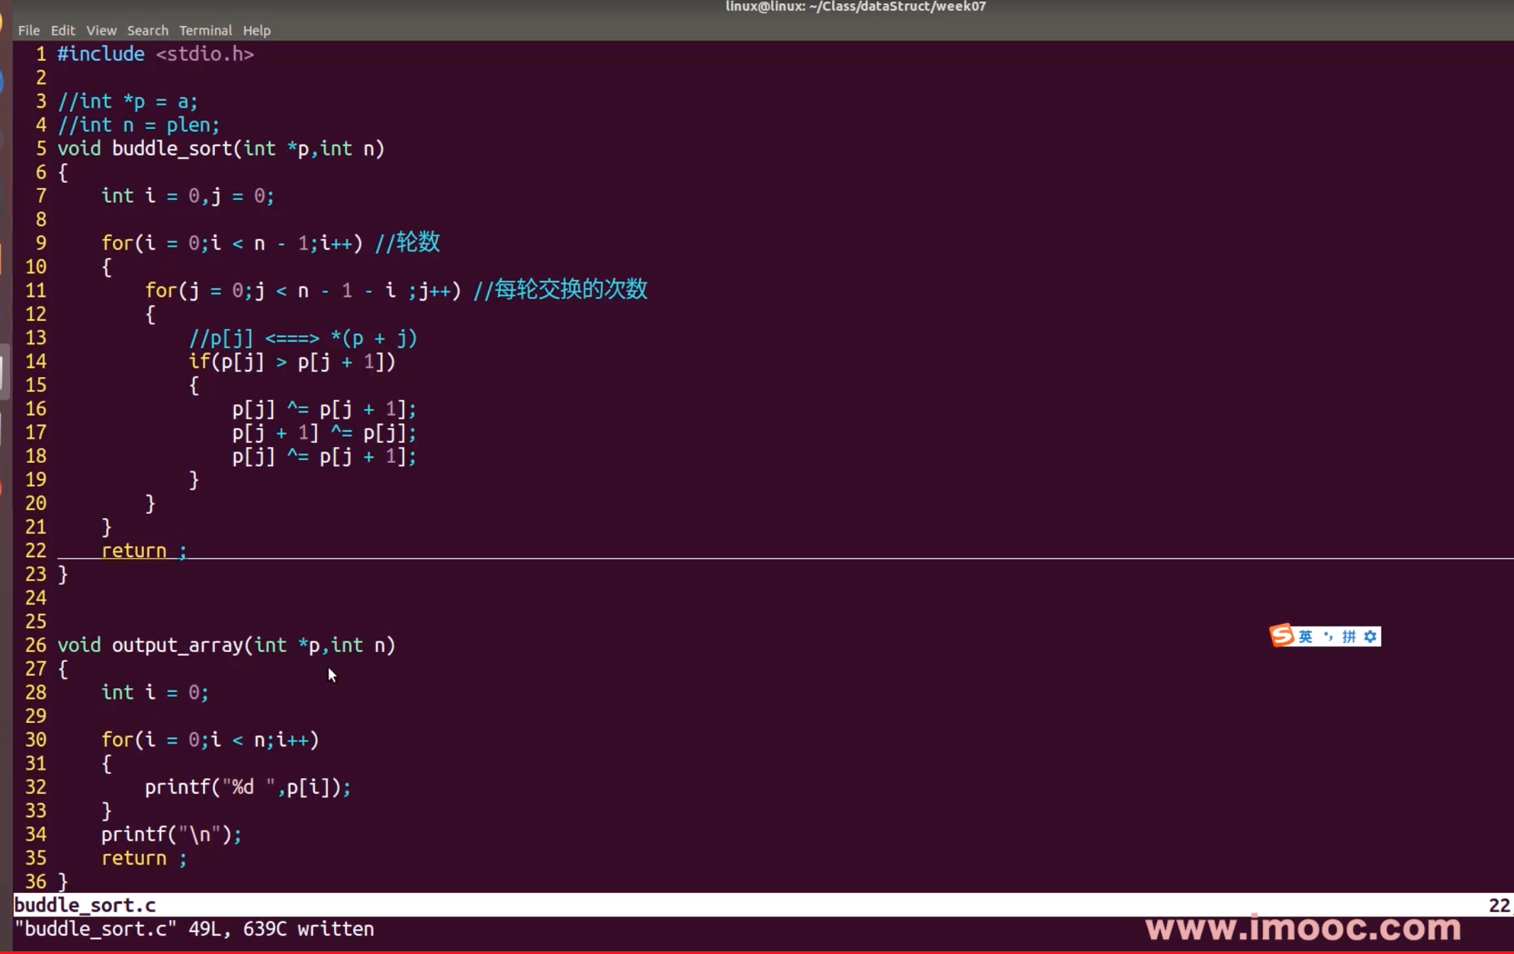Toggle the punctuation mode in IME bar
This screenshot has width=1514, height=954.
click(1327, 636)
